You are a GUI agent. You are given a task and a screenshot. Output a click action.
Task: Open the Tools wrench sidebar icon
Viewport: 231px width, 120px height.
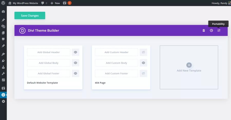[3, 74]
